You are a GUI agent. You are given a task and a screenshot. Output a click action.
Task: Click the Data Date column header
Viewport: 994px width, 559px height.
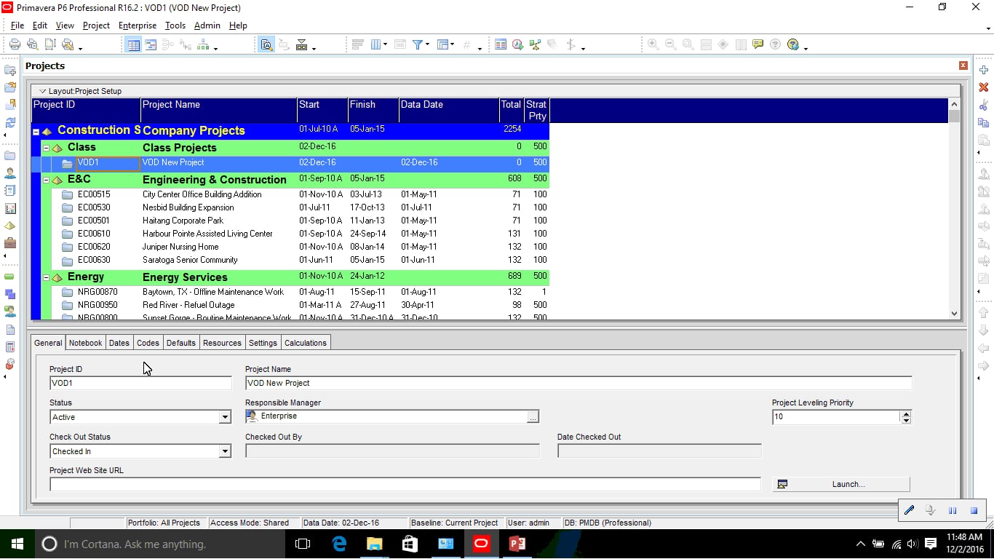[x=449, y=110]
